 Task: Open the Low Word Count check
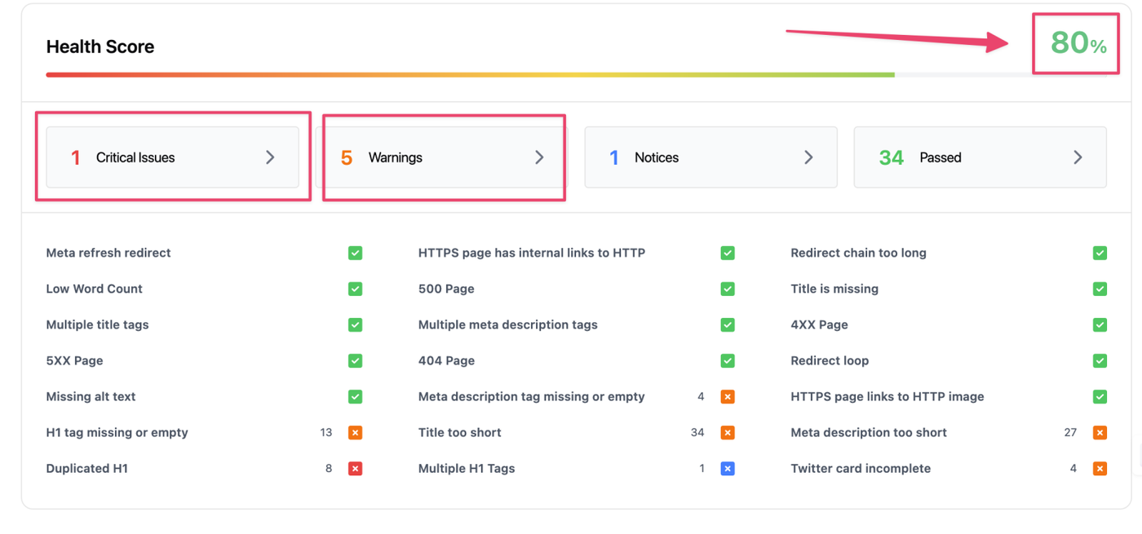point(95,289)
